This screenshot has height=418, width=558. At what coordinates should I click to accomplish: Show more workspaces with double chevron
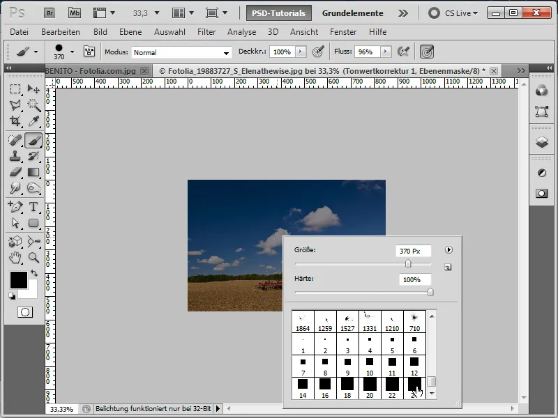(x=403, y=13)
